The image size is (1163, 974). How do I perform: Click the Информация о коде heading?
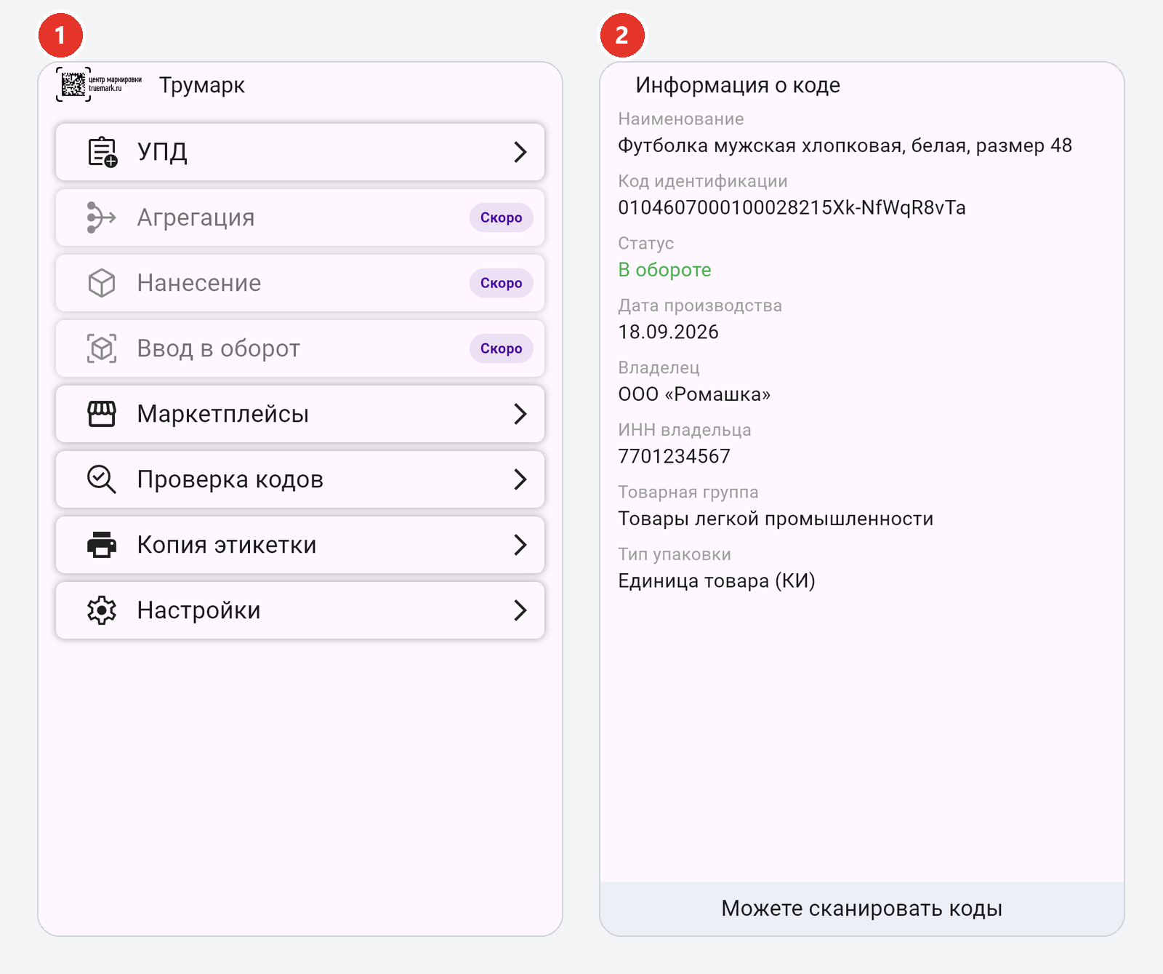738,85
